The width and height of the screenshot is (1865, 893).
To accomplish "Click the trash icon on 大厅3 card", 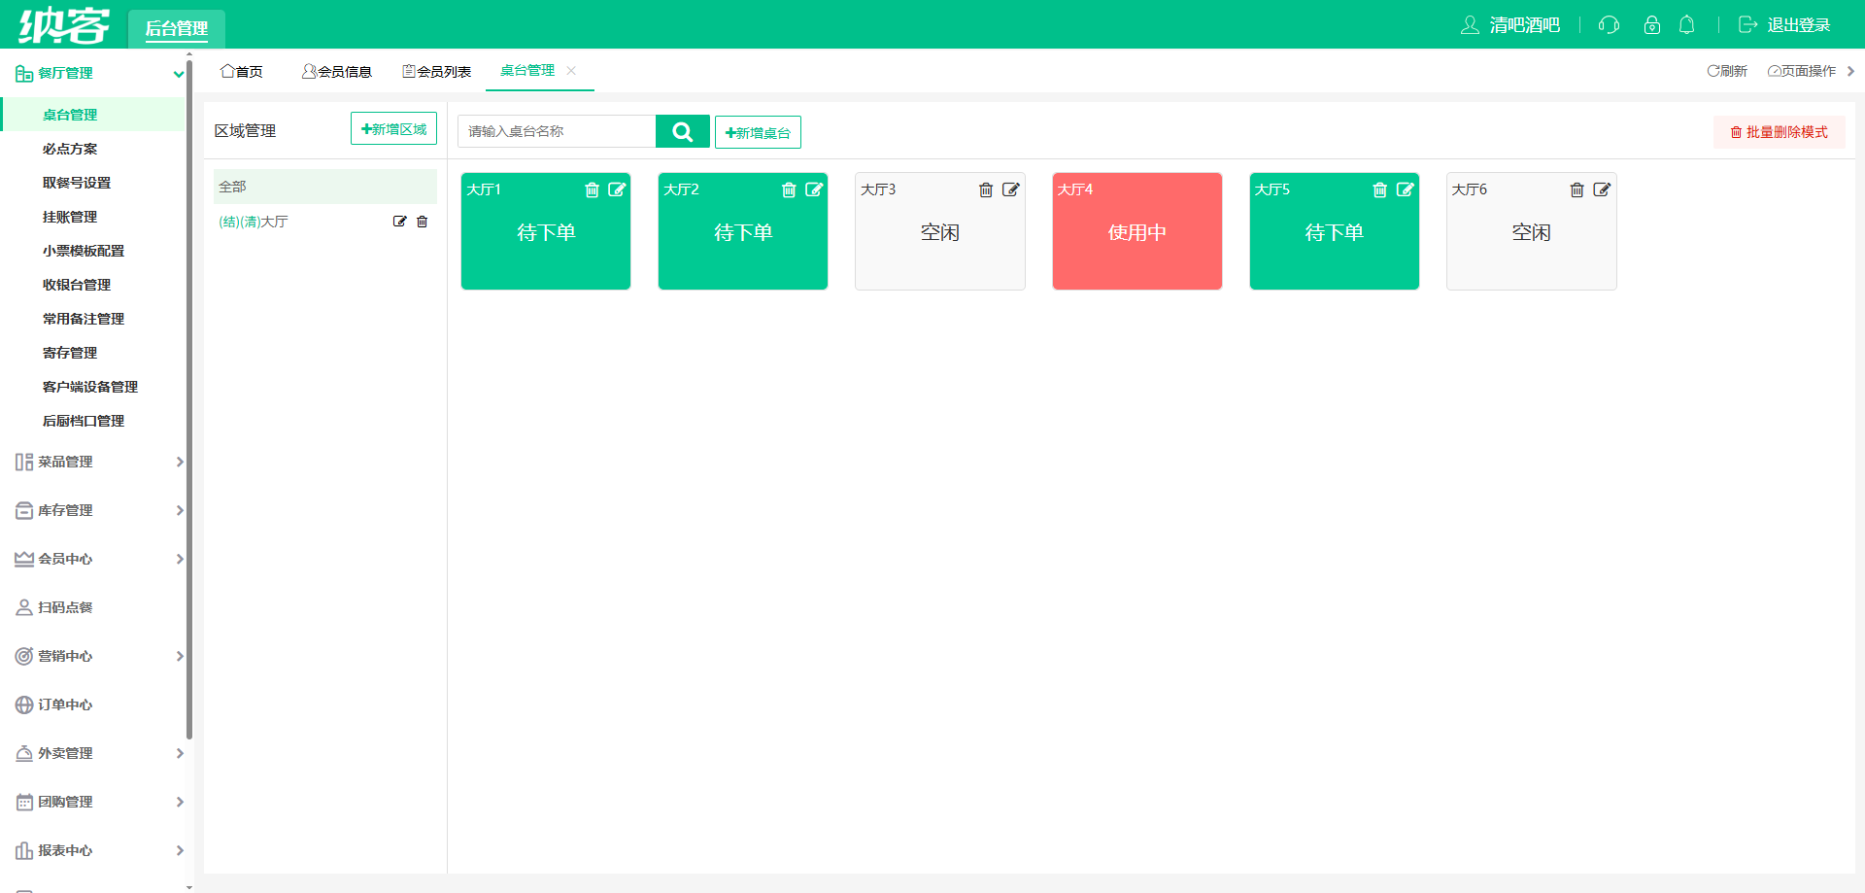I will click(986, 189).
